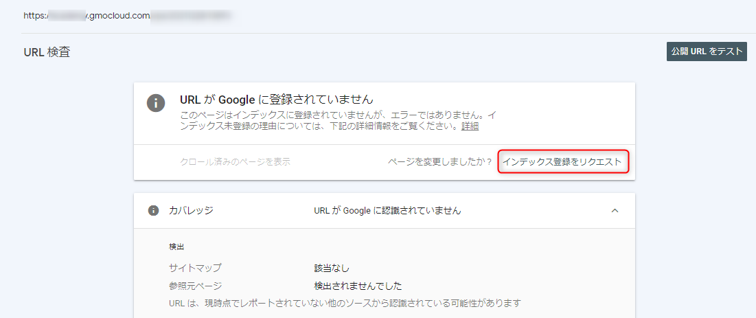The height and width of the screenshot is (318, 756).
Task: Click the URL 検査 heading
Action: pyautogui.click(x=47, y=52)
